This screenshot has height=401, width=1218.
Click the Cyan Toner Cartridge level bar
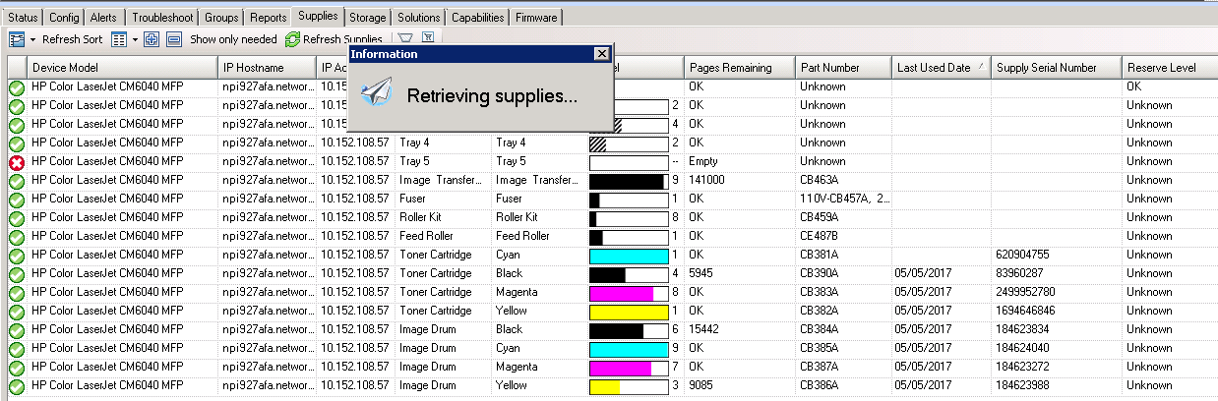click(628, 255)
